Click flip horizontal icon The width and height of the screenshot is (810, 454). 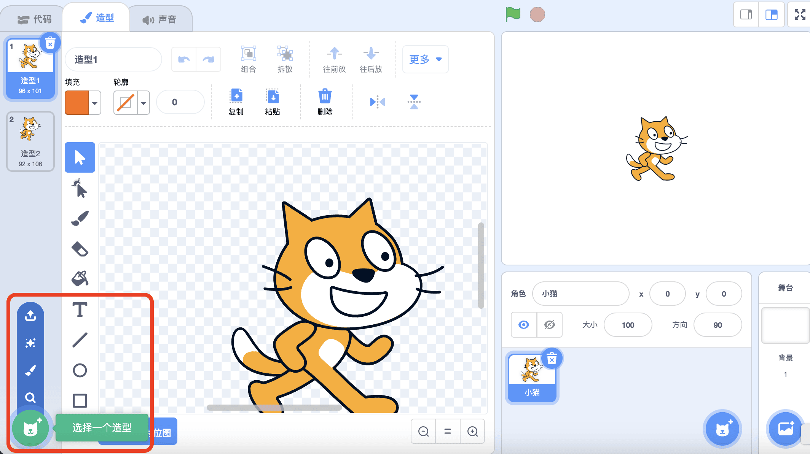tap(377, 102)
